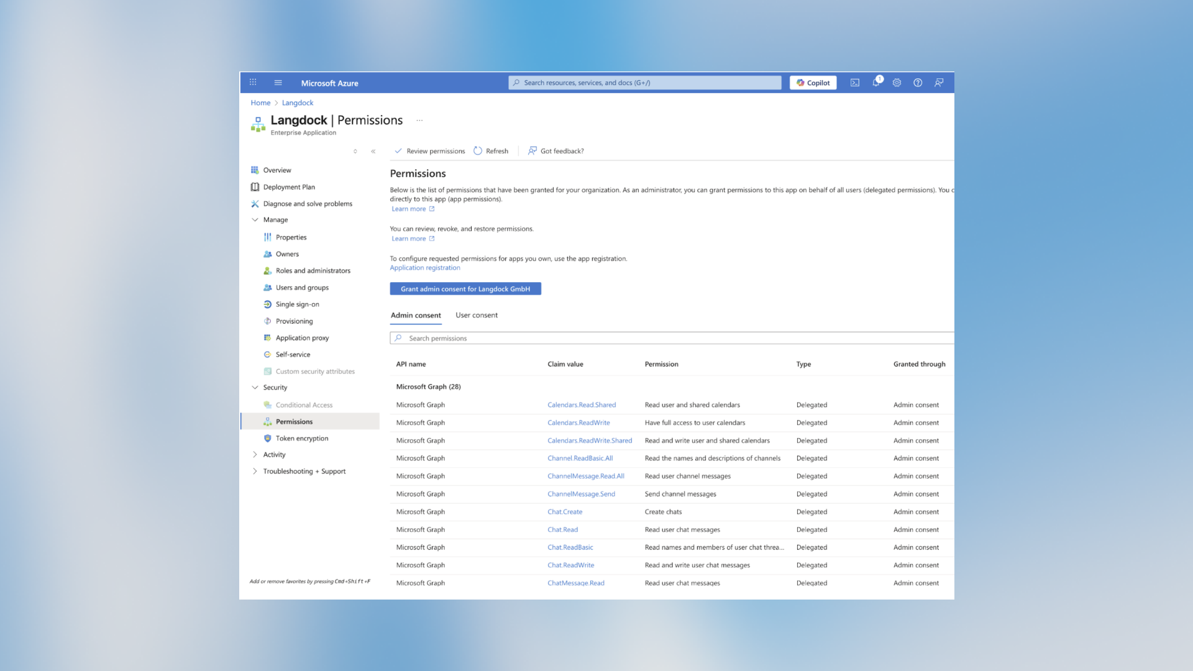This screenshot has height=671, width=1193.
Task: Launch Cloud Shell from top bar
Action: [855, 82]
